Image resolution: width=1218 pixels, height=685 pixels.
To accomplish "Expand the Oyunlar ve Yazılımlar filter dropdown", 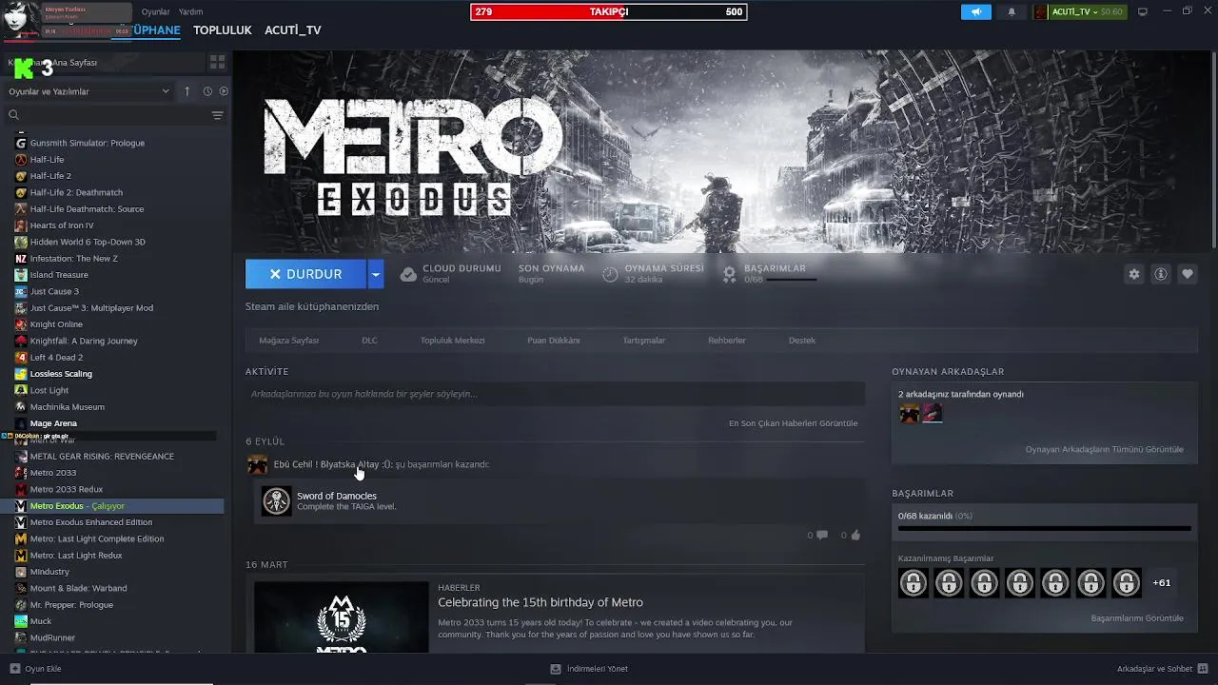I will coord(89,91).
